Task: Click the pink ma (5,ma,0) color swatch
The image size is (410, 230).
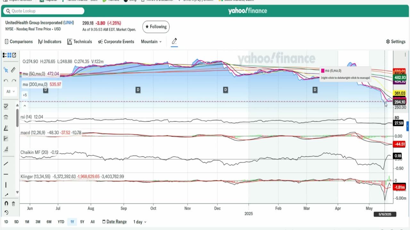Action: pos(323,71)
